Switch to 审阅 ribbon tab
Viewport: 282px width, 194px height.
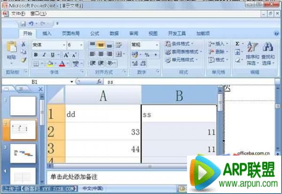[x=133, y=33]
